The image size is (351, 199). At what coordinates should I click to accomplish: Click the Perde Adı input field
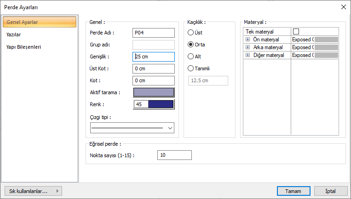pyautogui.click(x=154, y=33)
